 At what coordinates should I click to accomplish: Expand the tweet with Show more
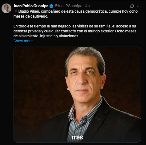[x=23, y=41]
